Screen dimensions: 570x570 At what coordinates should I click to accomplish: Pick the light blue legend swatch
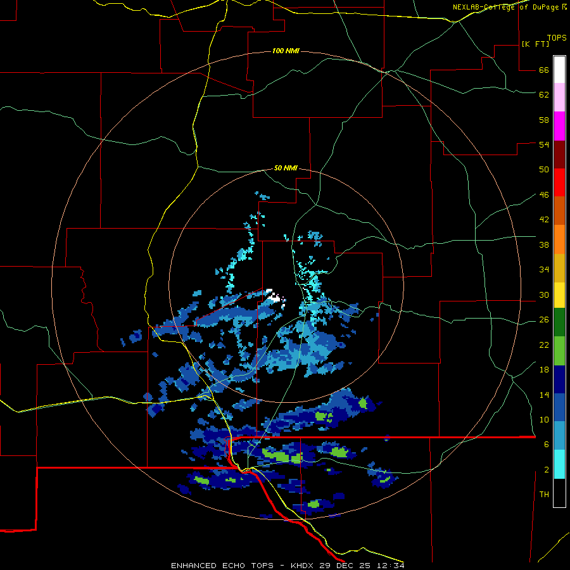click(559, 436)
